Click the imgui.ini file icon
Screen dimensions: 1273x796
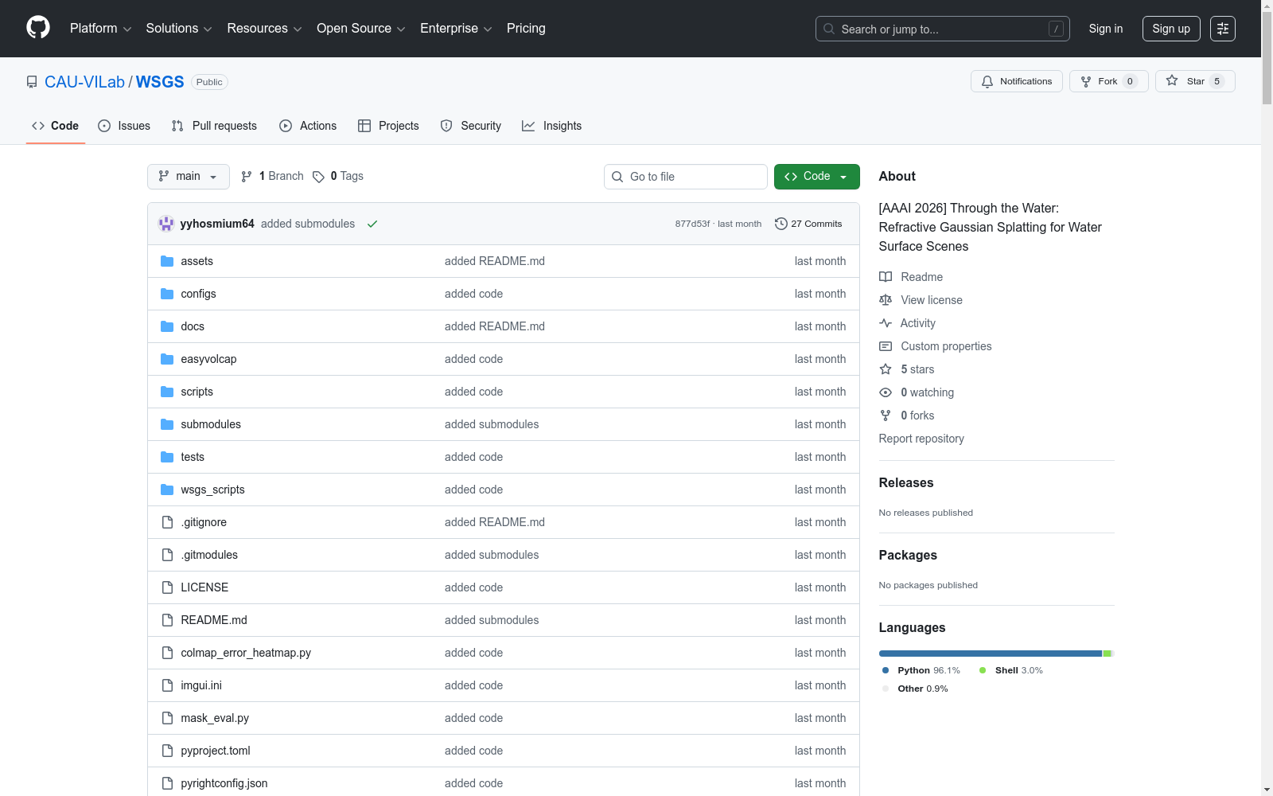click(167, 685)
